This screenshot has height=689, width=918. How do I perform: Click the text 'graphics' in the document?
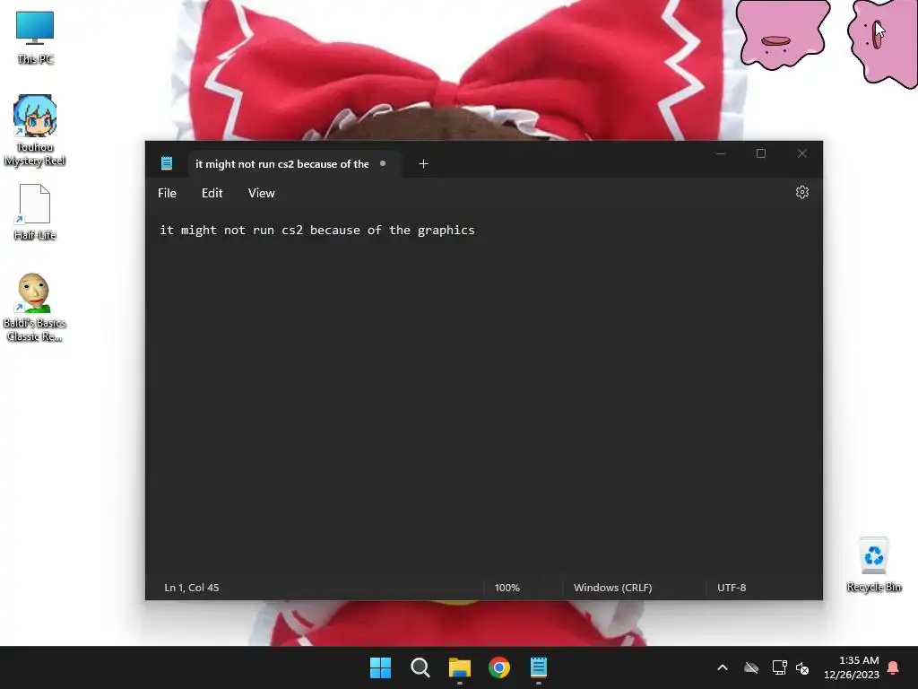pyautogui.click(x=446, y=231)
